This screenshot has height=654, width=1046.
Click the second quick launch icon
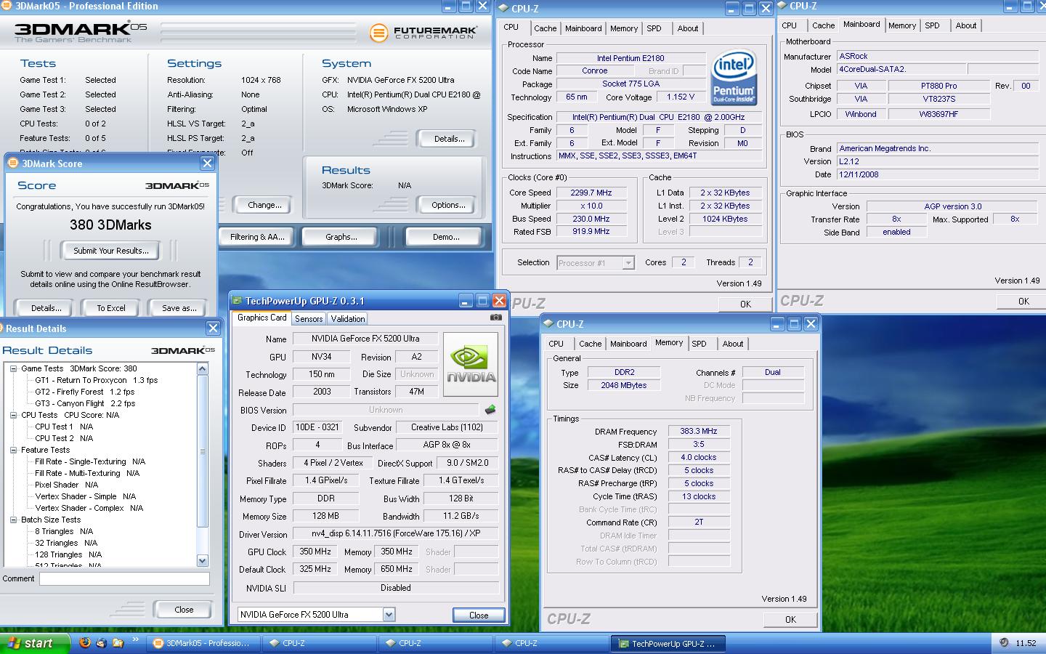[101, 642]
